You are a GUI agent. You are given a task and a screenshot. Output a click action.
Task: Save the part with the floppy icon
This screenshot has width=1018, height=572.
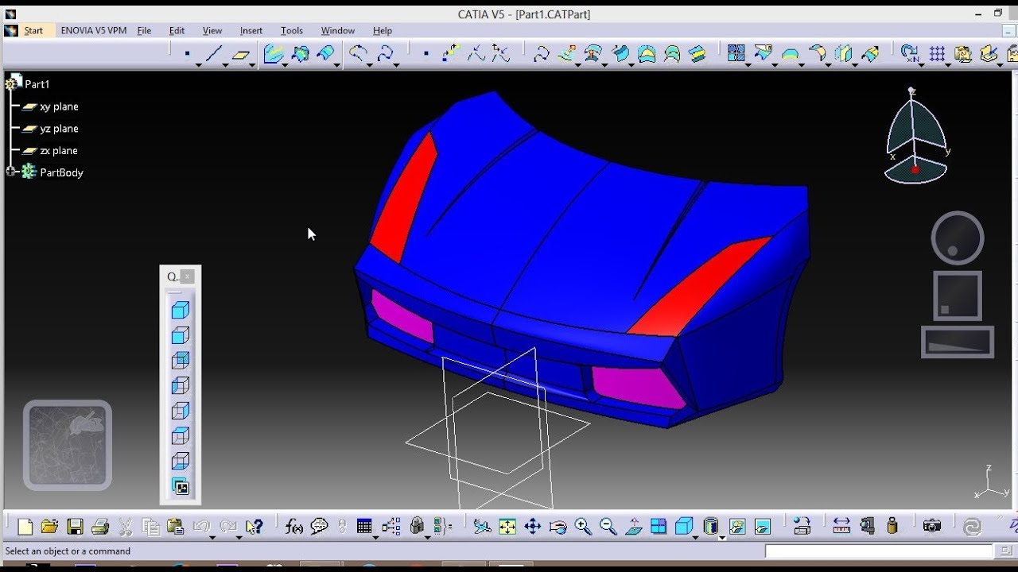tap(75, 526)
